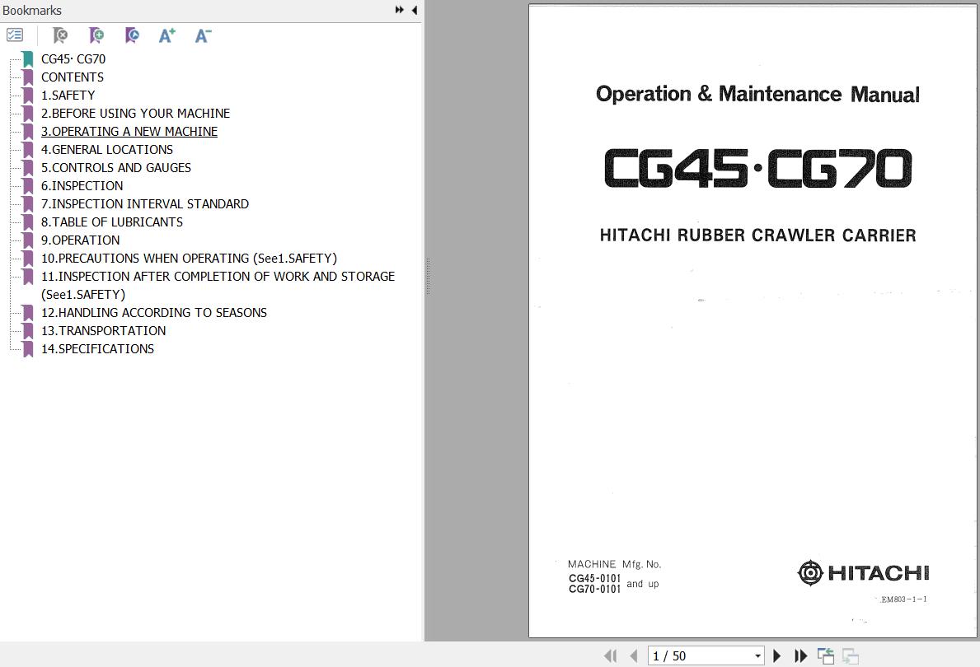Click the bookmark icon beside 9.OPERATION
The height and width of the screenshot is (667, 980).
27,240
